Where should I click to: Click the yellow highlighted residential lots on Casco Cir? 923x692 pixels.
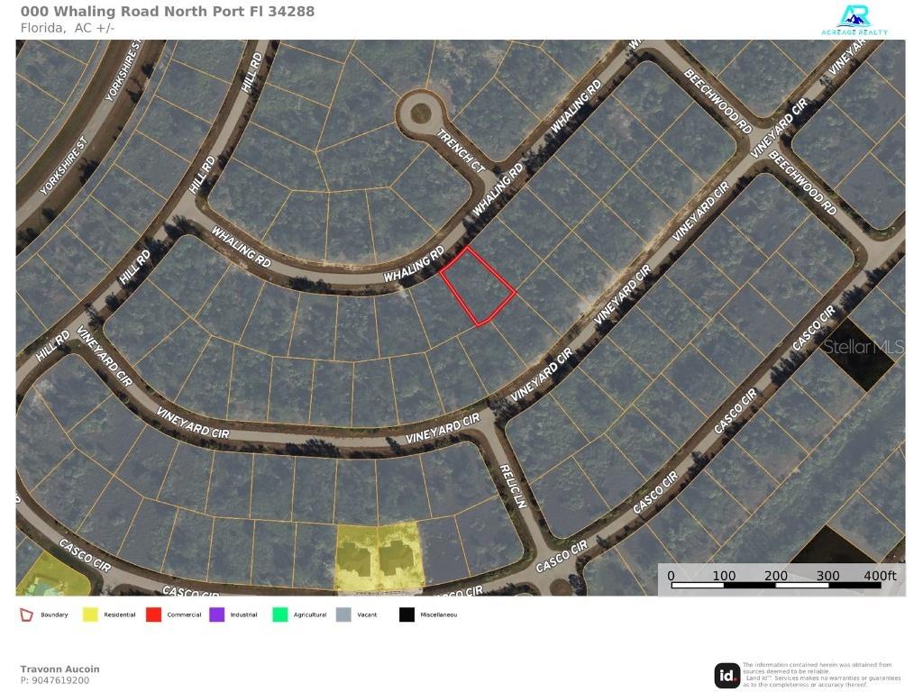click(x=377, y=557)
